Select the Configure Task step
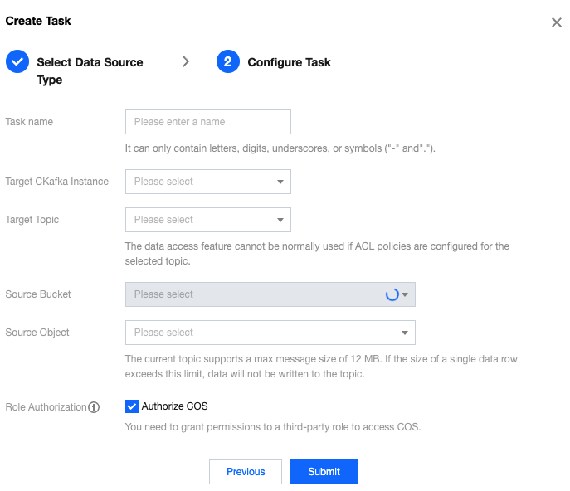The width and height of the screenshot is (570, 491). click(289, 62)
